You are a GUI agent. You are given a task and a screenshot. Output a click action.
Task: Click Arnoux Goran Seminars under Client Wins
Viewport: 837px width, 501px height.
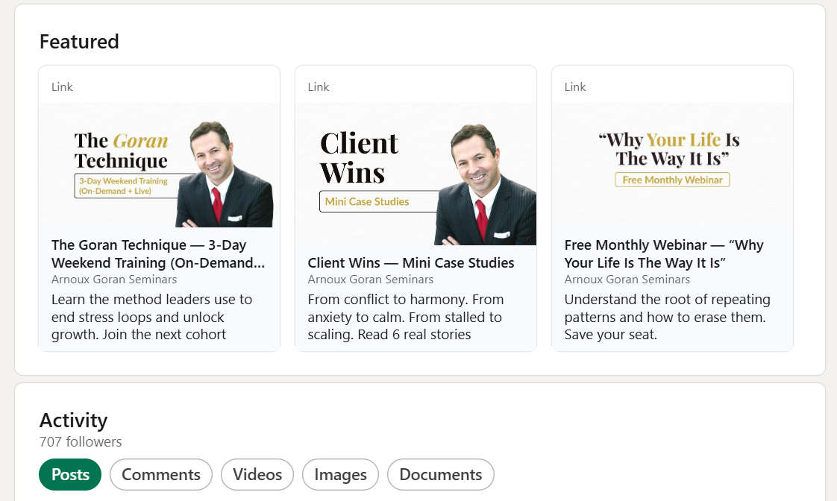pos(371,280)
